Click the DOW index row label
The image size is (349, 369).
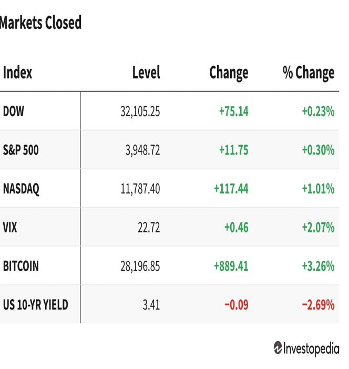coord(14,111)
